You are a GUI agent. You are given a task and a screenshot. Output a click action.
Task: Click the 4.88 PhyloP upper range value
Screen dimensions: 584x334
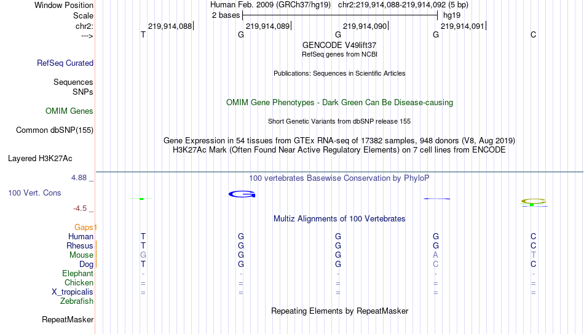point(79,178)
